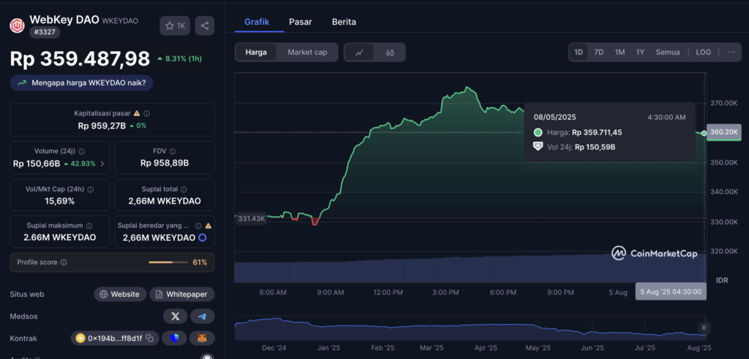The image size is (749, 359).
Task: Open the Pasar tab
Action: pyautogui.click(x=301, y=22)
